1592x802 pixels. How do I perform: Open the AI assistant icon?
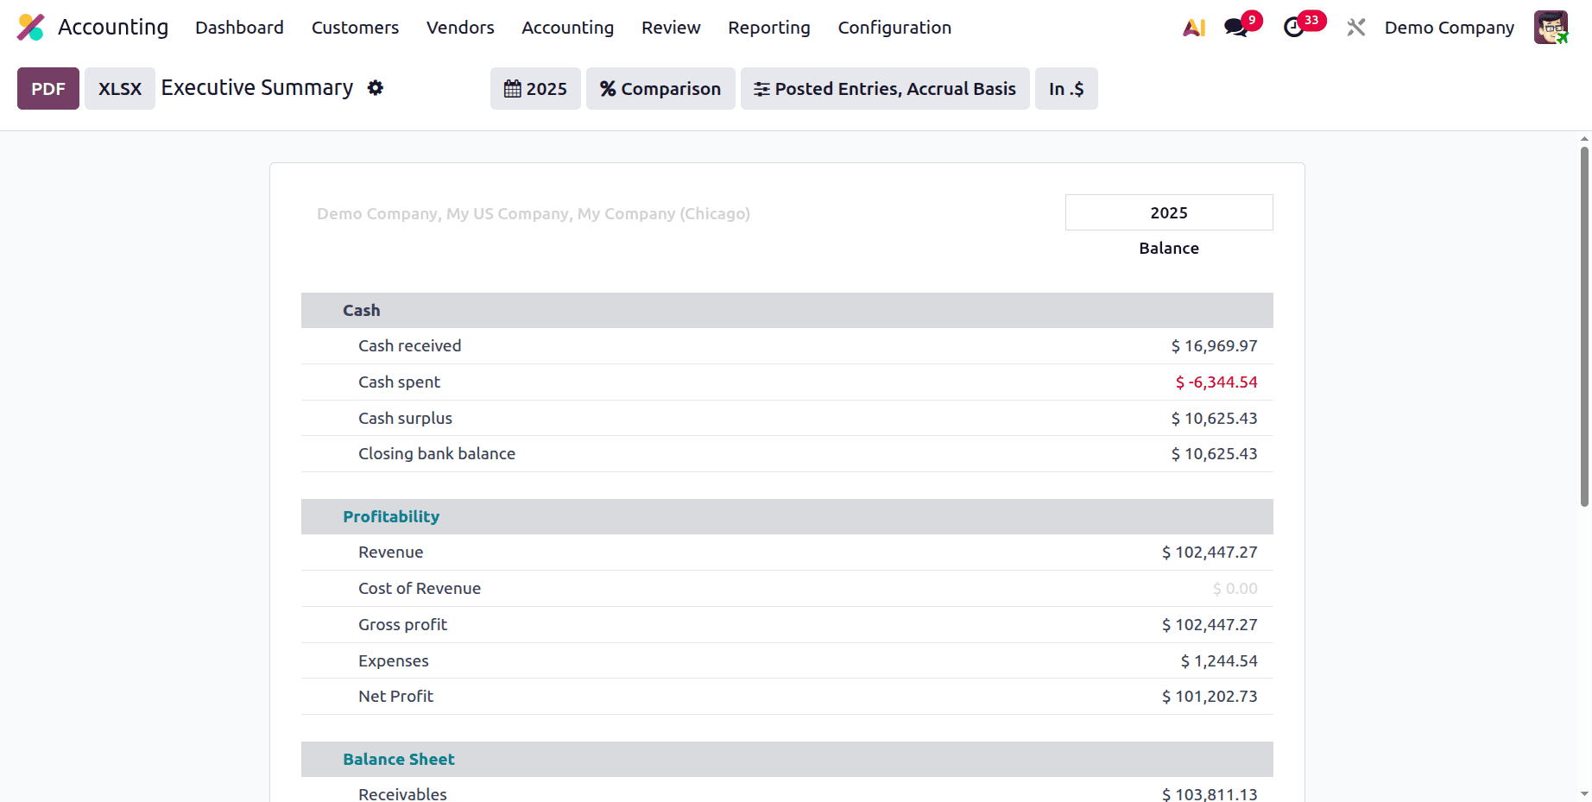click(1194, 28)
